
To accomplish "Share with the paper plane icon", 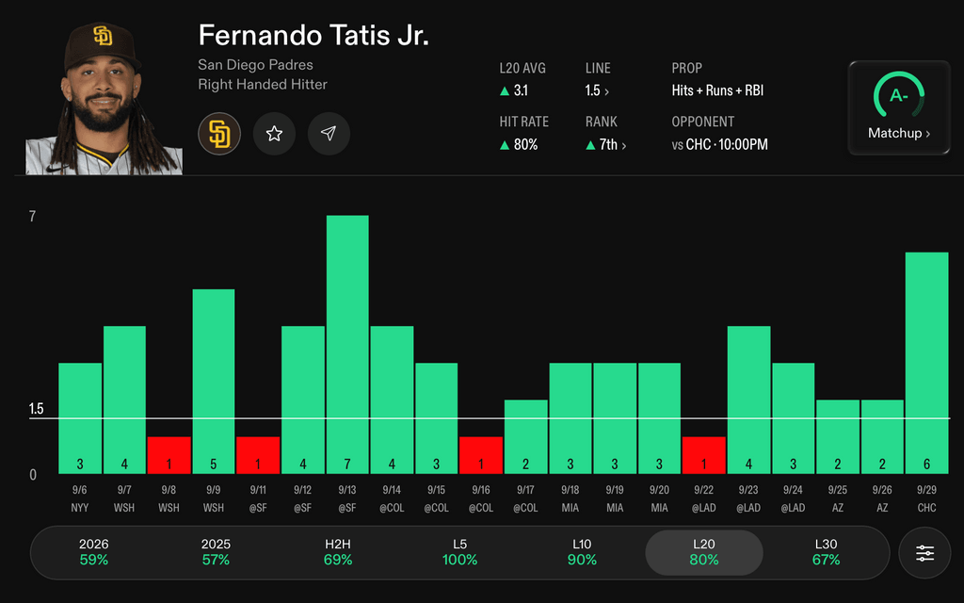I will pyautogui.click(x=329, y=134).
